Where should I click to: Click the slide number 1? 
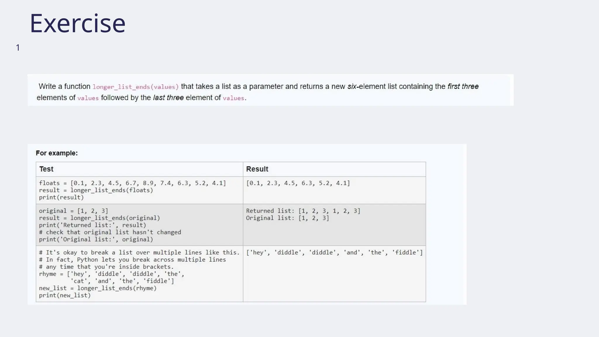[x=18, y=48]
